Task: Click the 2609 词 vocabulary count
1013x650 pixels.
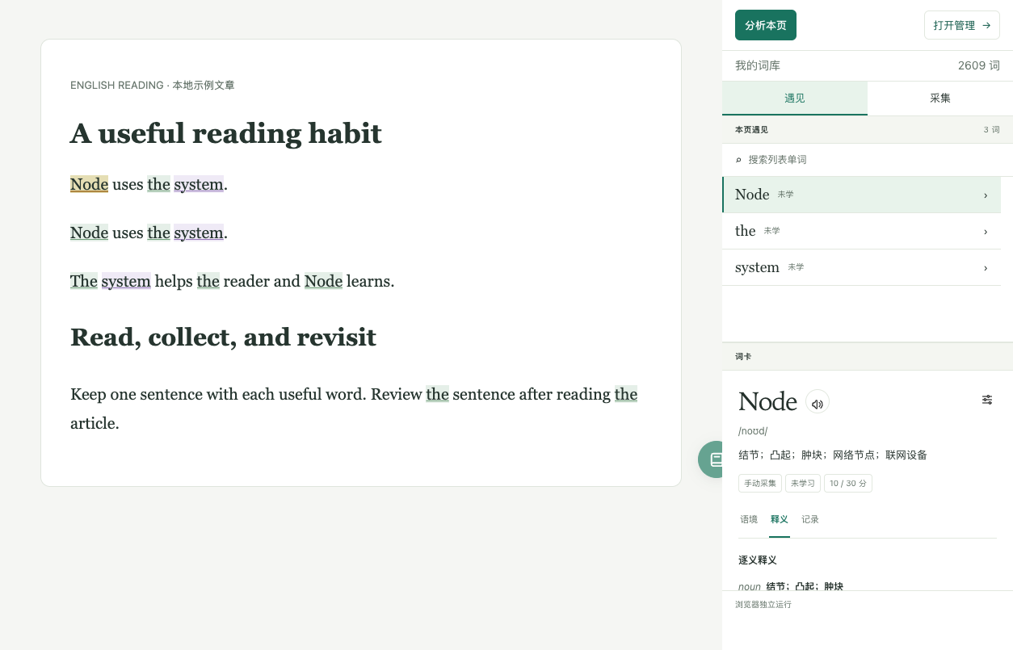Action: coord(979,65)
